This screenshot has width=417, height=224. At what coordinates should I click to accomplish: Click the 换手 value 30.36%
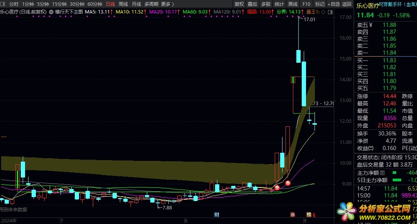point(387,134)
